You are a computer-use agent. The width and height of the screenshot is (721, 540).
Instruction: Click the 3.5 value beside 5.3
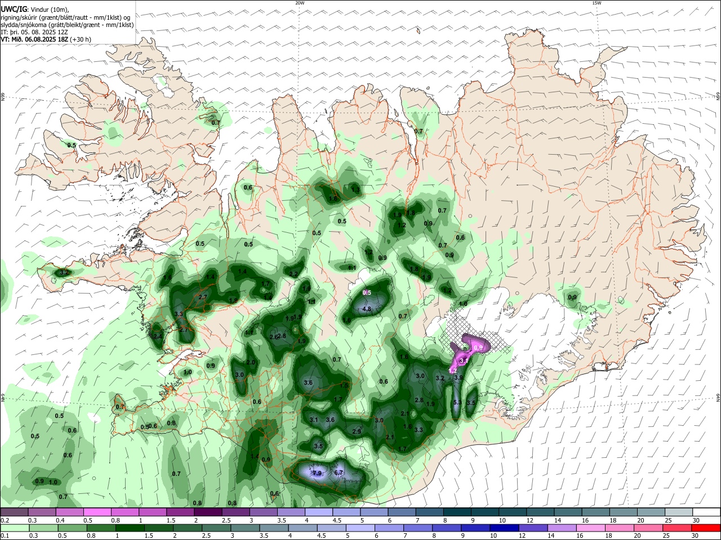tap(471, 403)
